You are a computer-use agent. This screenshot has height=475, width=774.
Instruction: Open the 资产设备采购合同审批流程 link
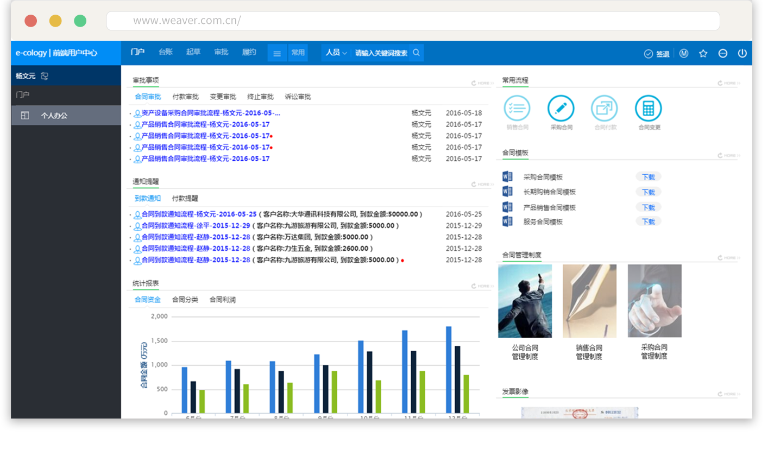(x=210, y=113)
